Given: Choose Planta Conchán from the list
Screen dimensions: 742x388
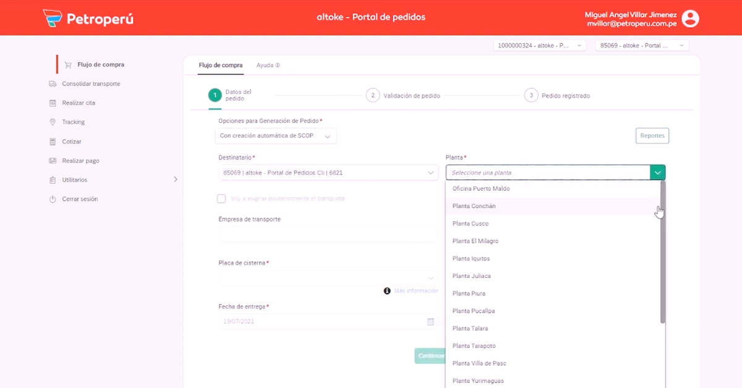Looking at the screenshot, I should tap(474, 206).
